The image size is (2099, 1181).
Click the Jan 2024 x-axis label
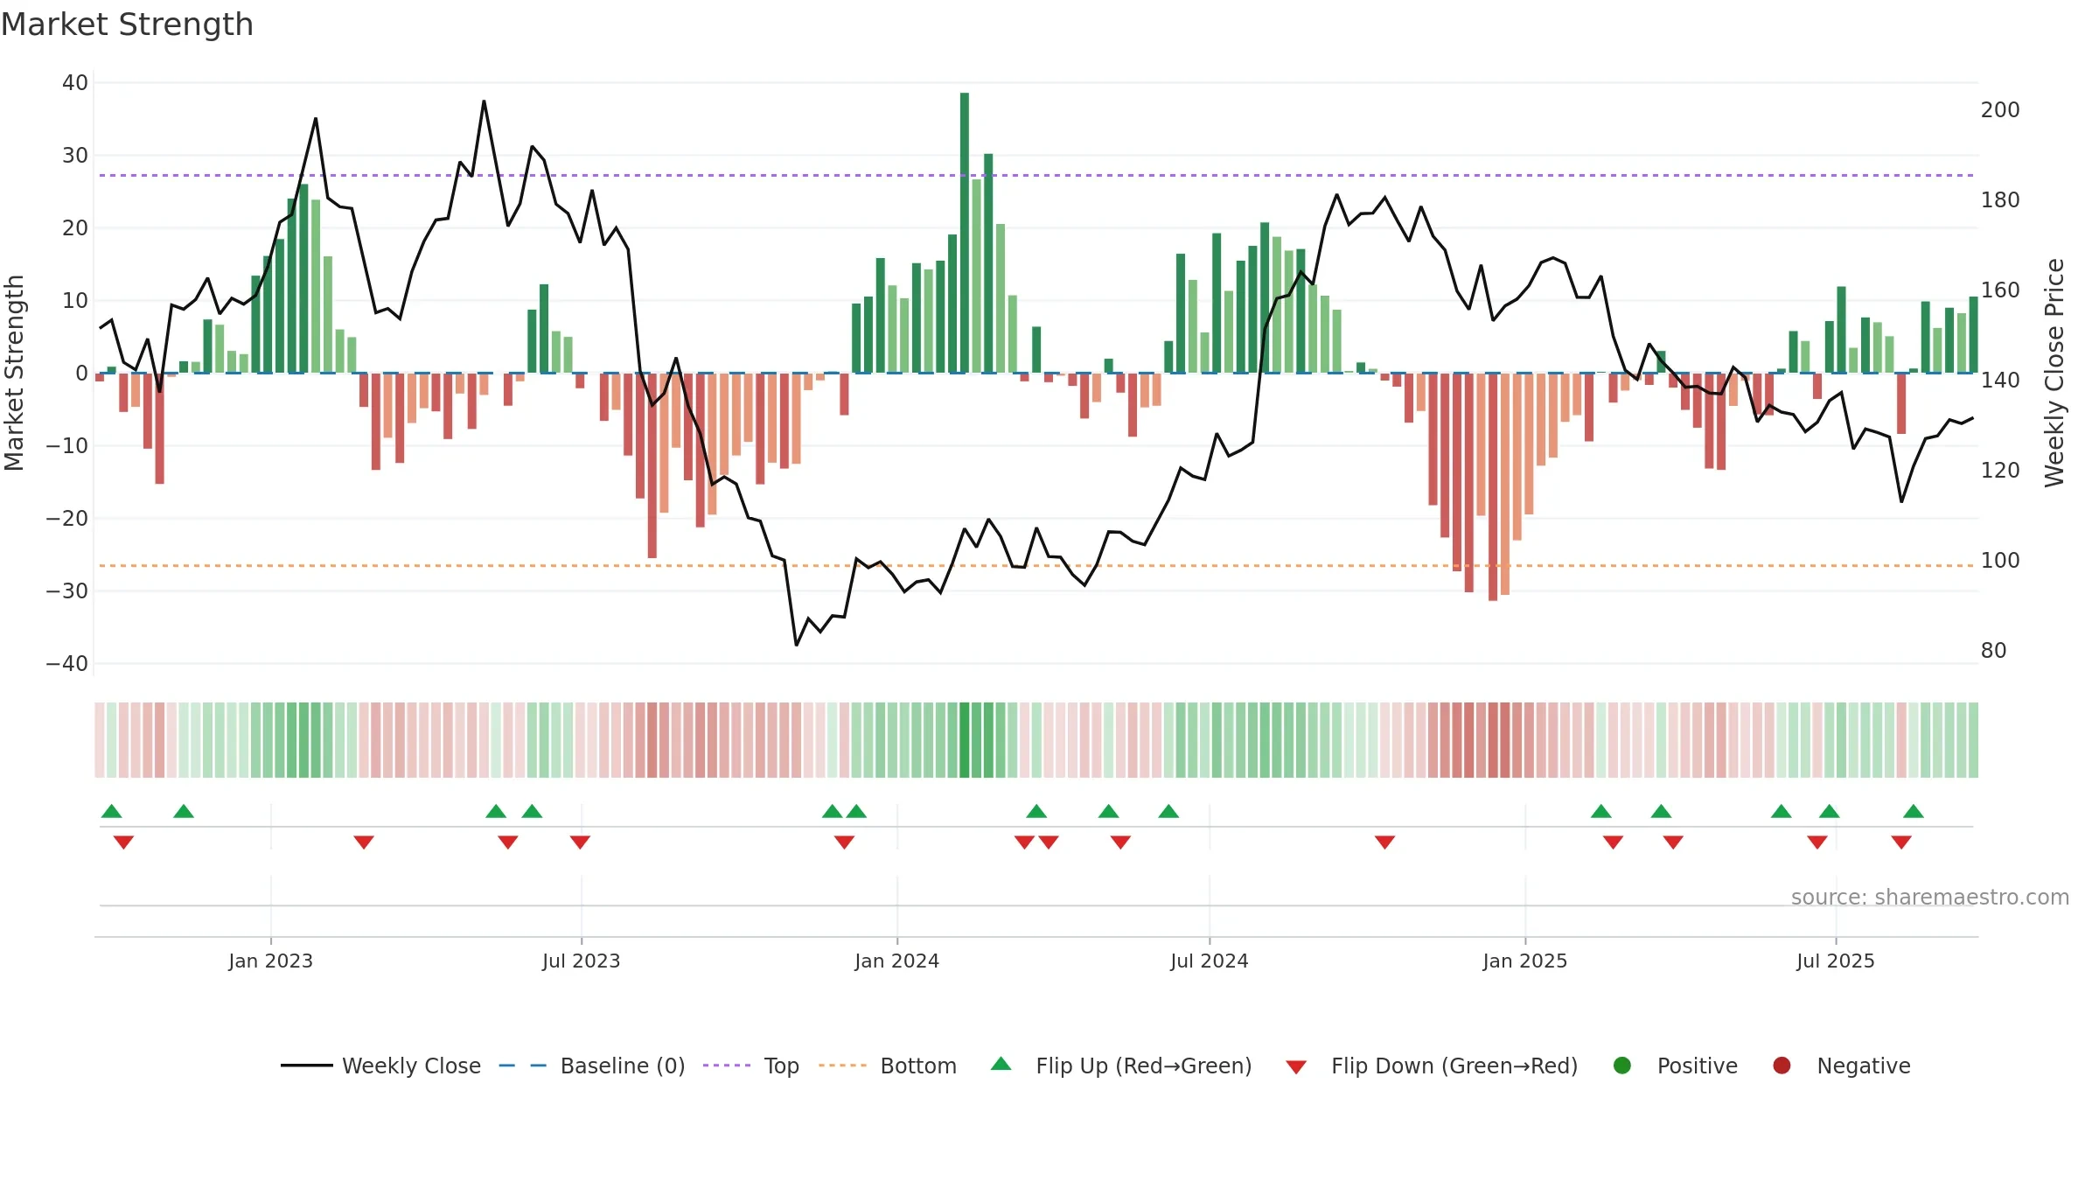click(x=897, y=961)
